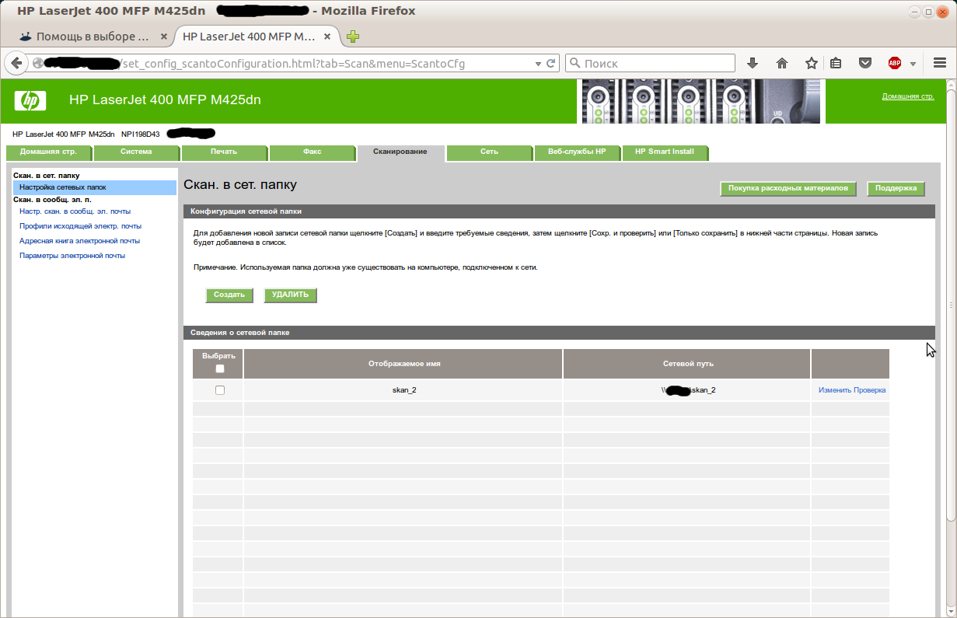Follow the Домашняя стр. link at top right
Image resolution: width=957 pixels, height=618 pixels.
[908, 96]
